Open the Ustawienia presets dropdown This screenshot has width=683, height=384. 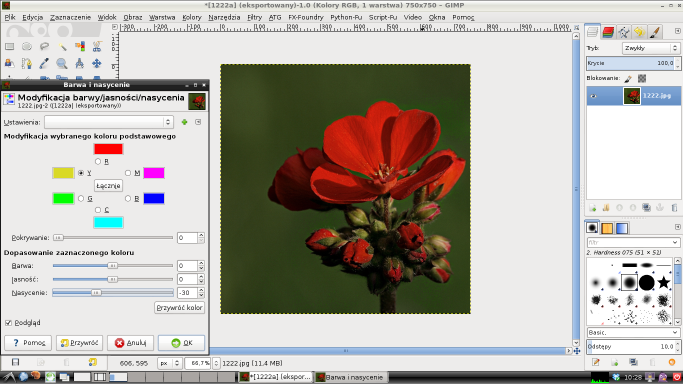click(x=108, y=122)
